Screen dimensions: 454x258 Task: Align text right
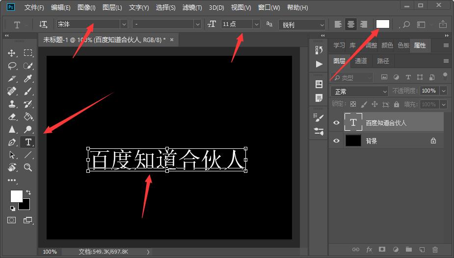coord(364,24)
